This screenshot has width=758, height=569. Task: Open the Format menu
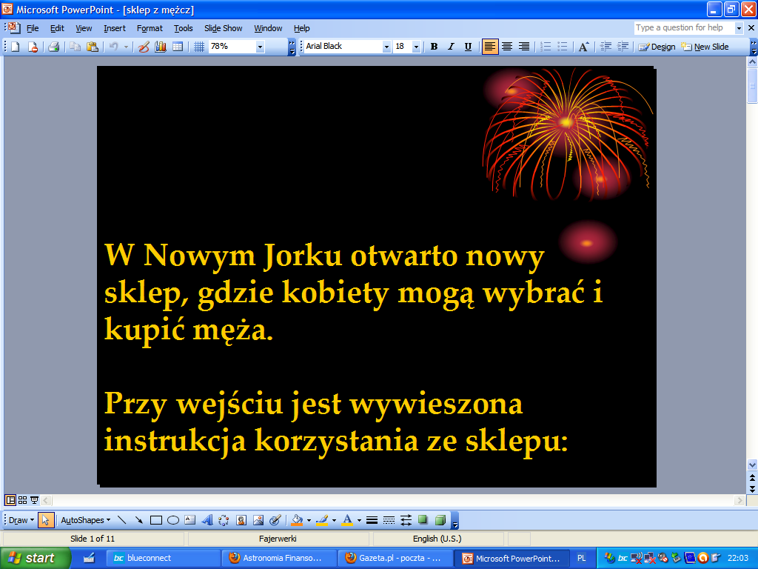tap(150, 28)
